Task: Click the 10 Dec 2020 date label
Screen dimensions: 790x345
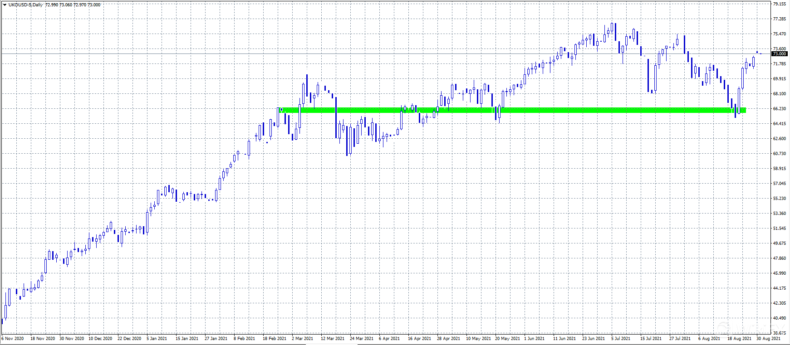Action: pos(100,339)
